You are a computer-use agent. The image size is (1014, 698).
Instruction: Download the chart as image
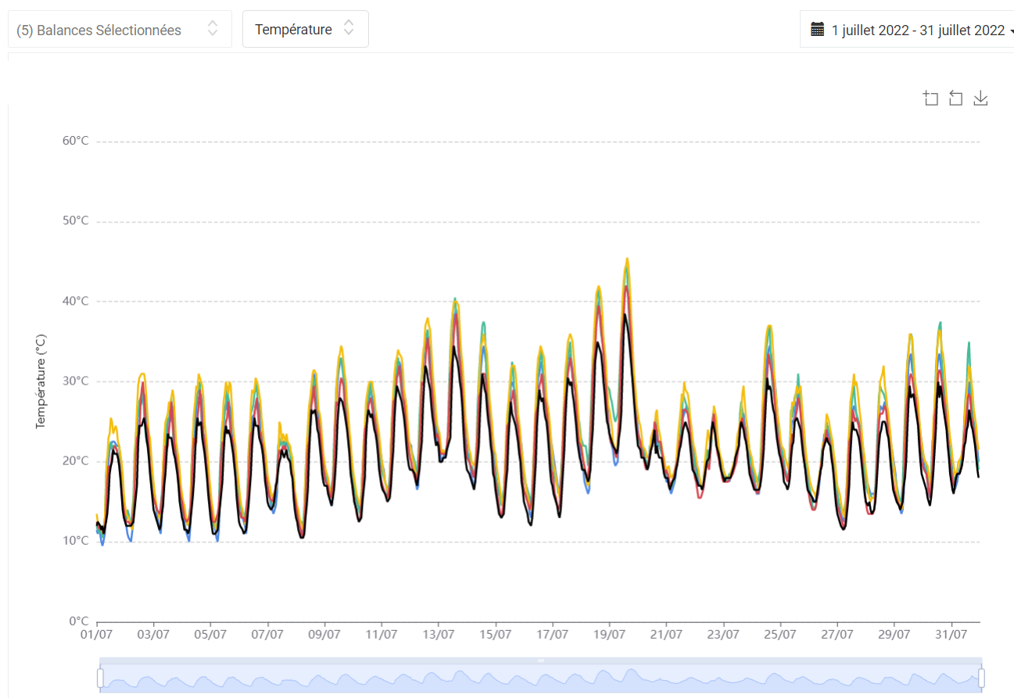click(x=980, y=98)
